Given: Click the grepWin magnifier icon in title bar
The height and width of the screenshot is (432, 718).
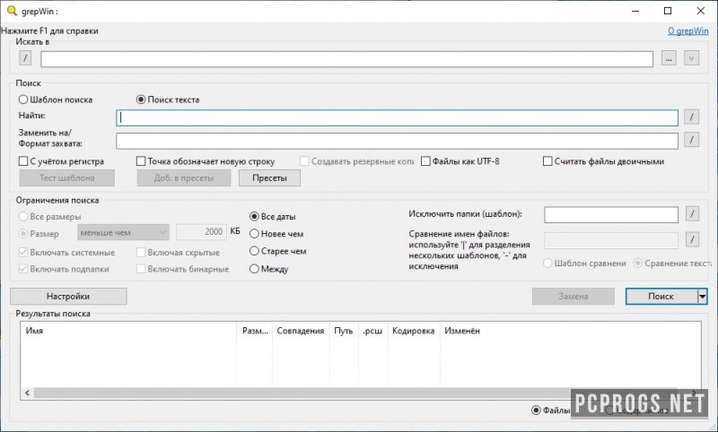Looking at the screenshot, I should [x=10, y=11].
